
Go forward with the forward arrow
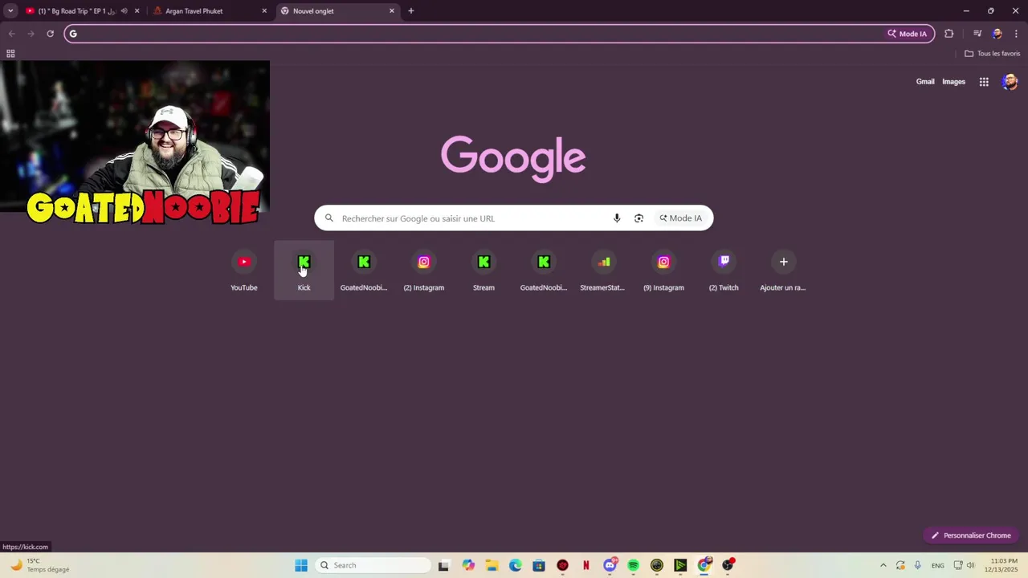[31, 34]
